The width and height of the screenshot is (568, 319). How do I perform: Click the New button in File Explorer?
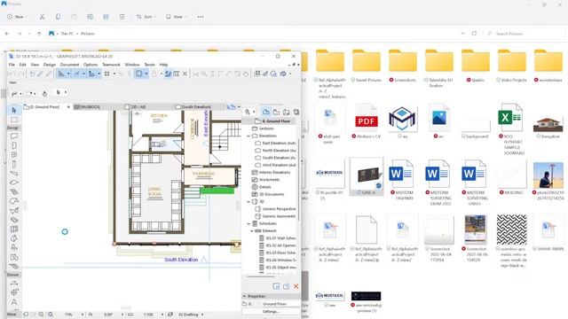[x=17, y=17]
